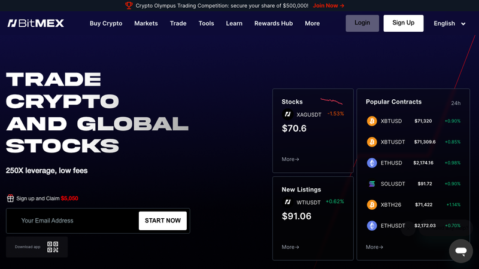Click the Bitcoin icon for XBTUSD
This screenshot has height=269, width=479.
[372, 121]
